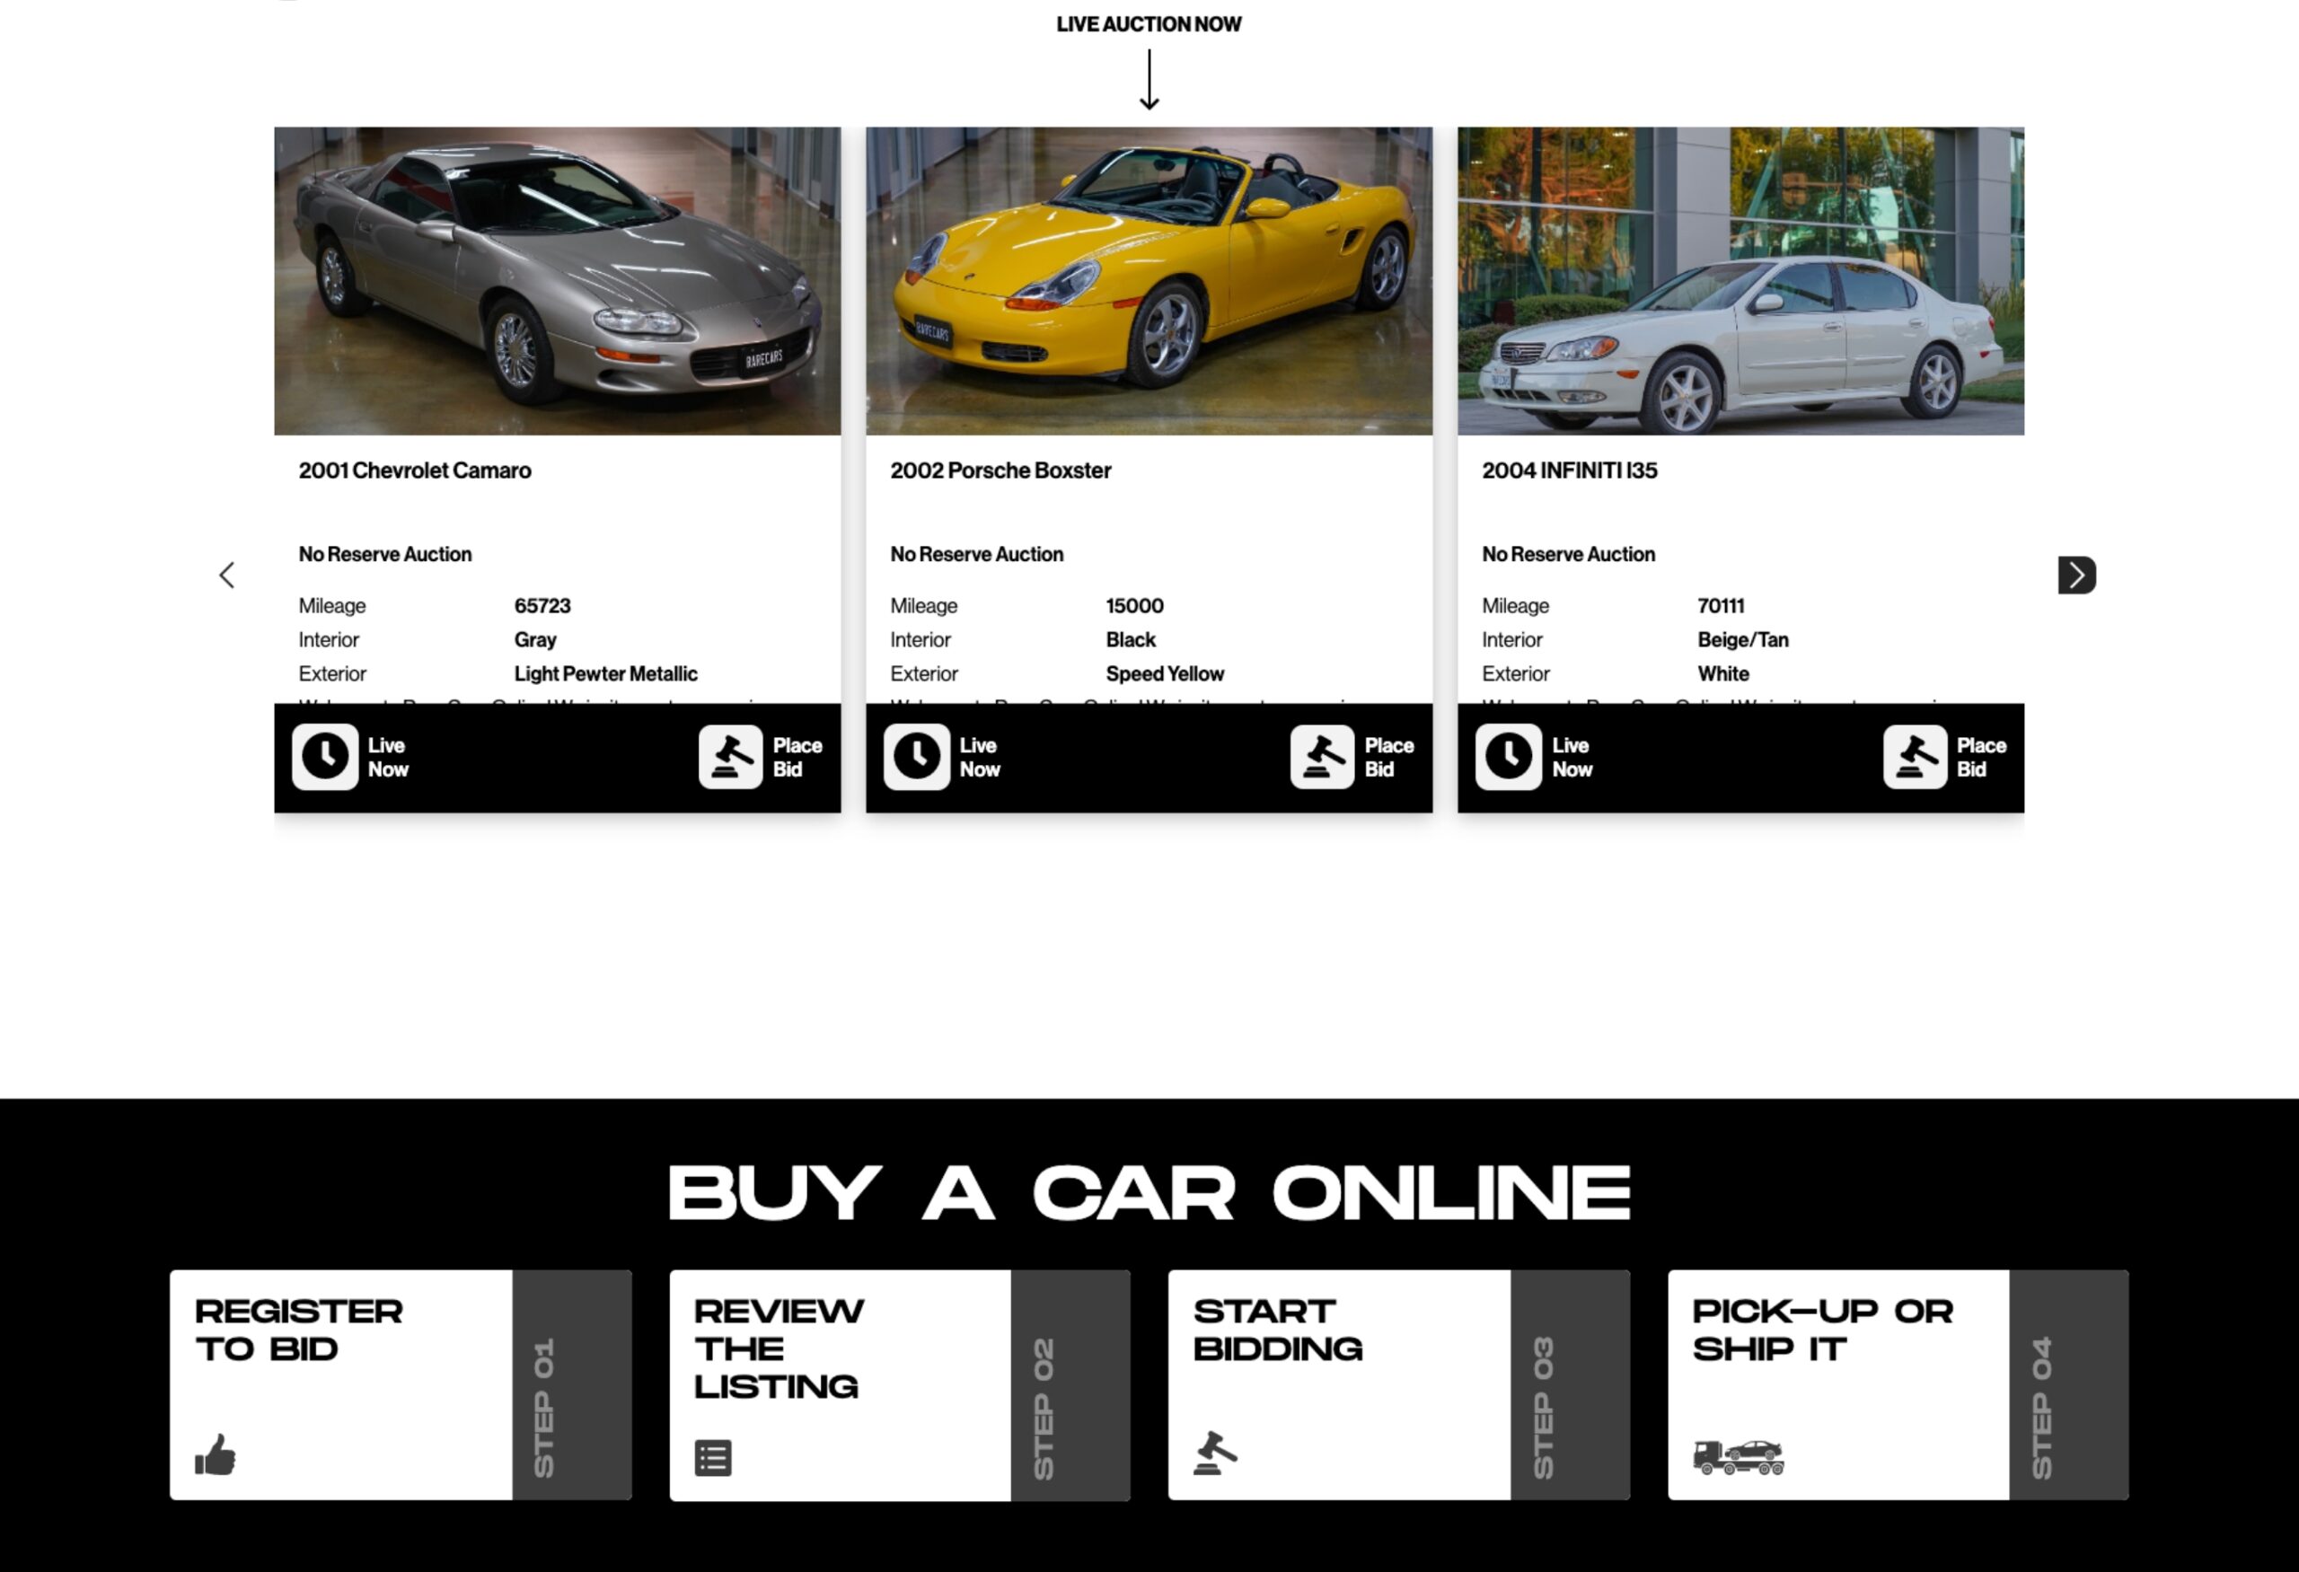Viewport: 2299px width, 1572px height.
Task: Click the tow truck icon in Pick-up or Ship It
Action: (x=1738, y=1456)
